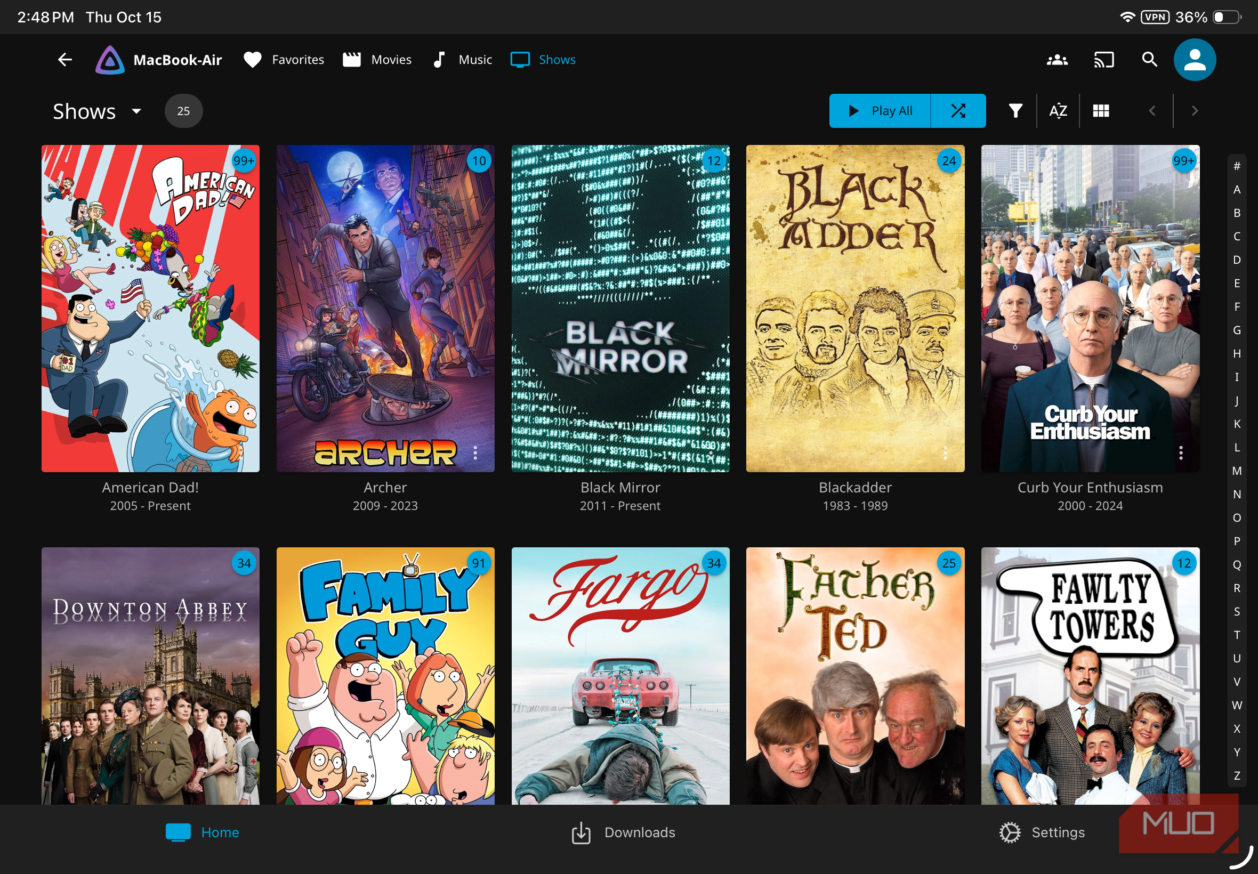Open the Family Guy poster
This screenshot has height=874, width=1258.
(x=385, y=676)
